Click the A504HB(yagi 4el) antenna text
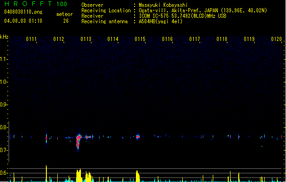 coord(161,21)
